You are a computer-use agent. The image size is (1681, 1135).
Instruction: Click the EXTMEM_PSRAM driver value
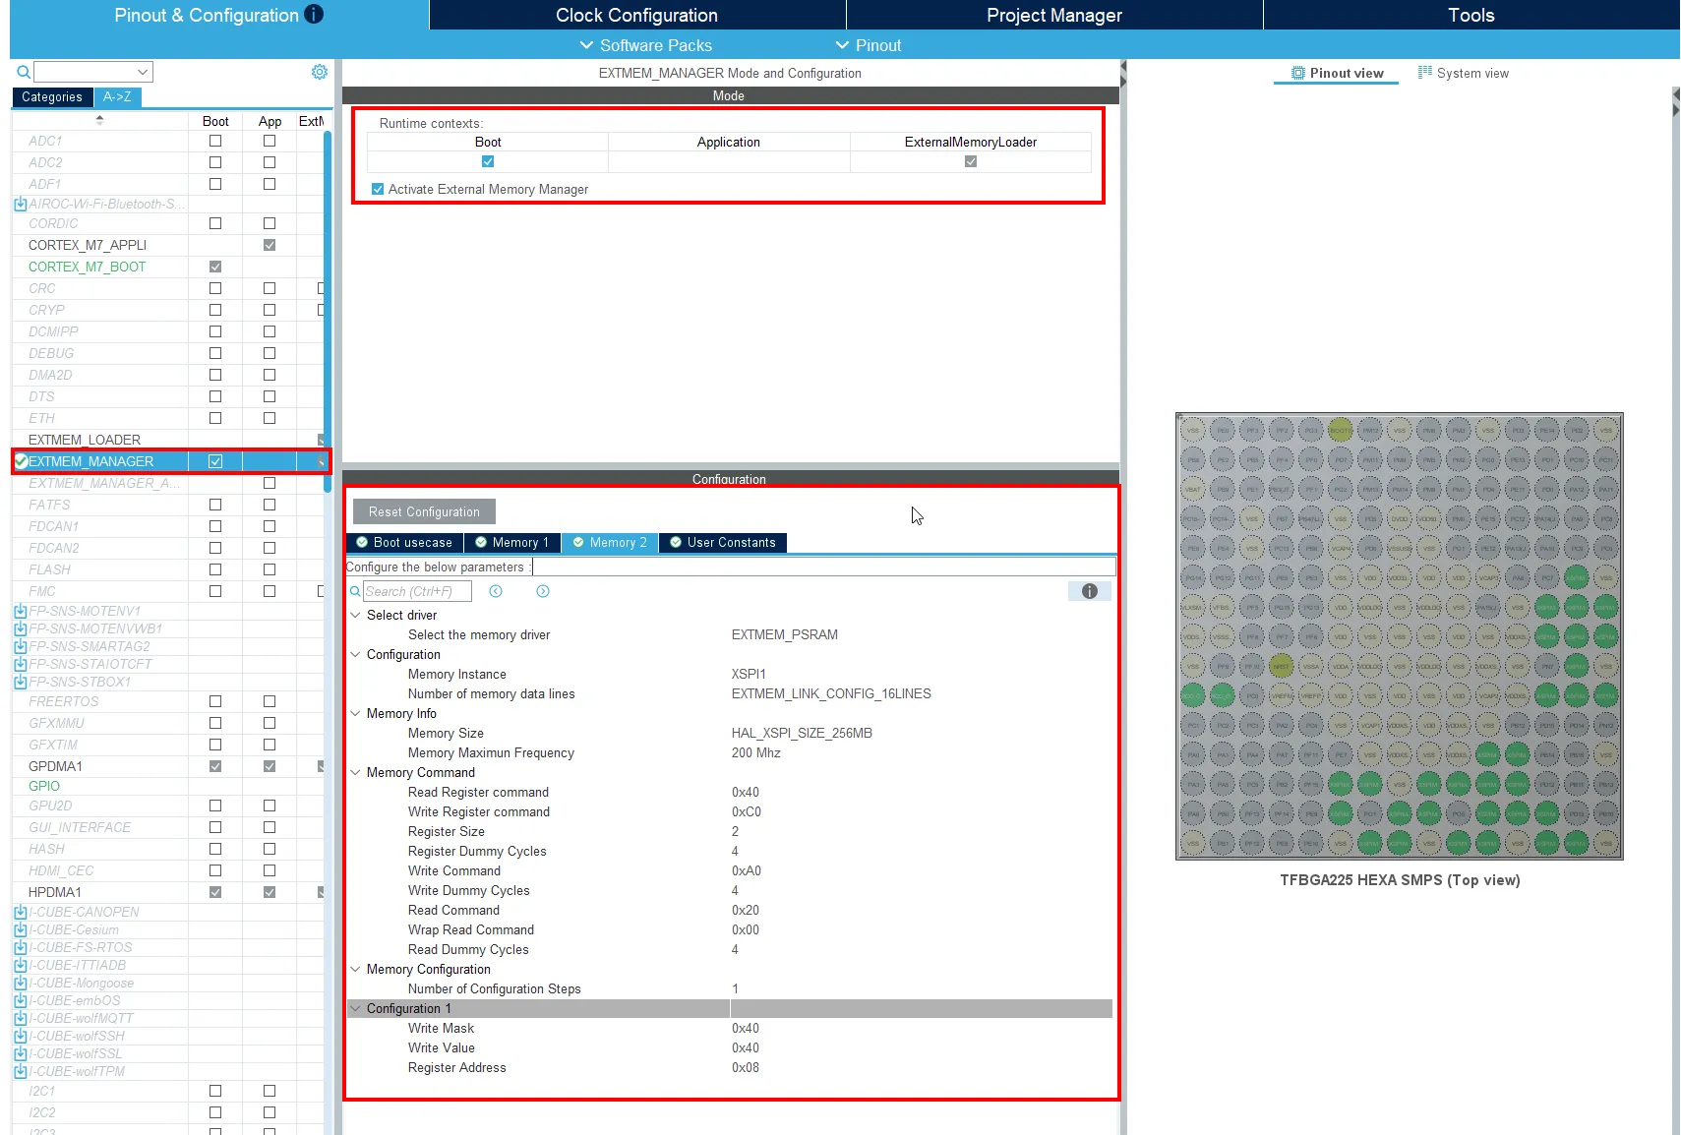[x=784, y=634]
